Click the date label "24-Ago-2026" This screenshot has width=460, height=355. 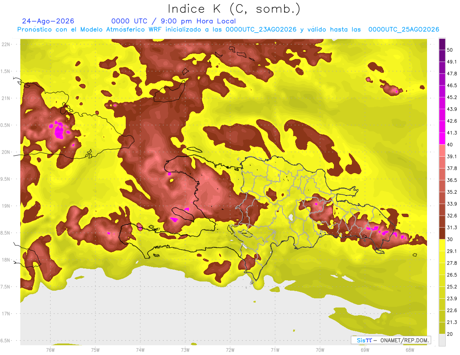point(48,21)
